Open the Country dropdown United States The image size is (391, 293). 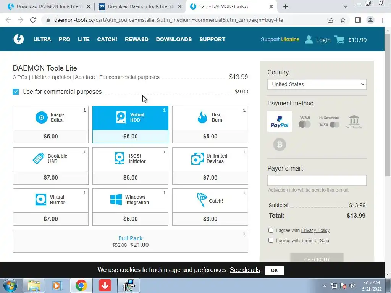317,84
